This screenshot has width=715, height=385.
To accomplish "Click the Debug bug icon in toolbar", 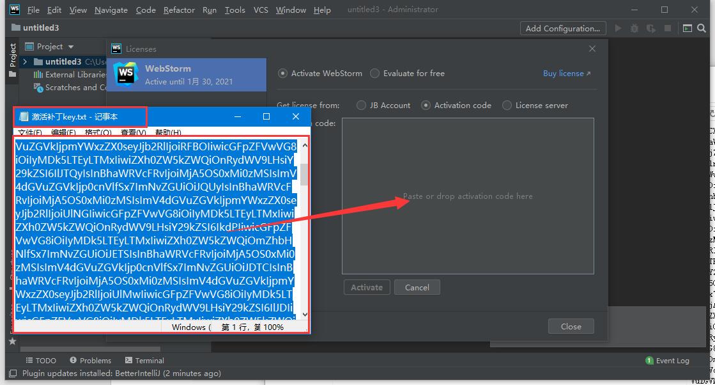I will click(x=634, y=28).
